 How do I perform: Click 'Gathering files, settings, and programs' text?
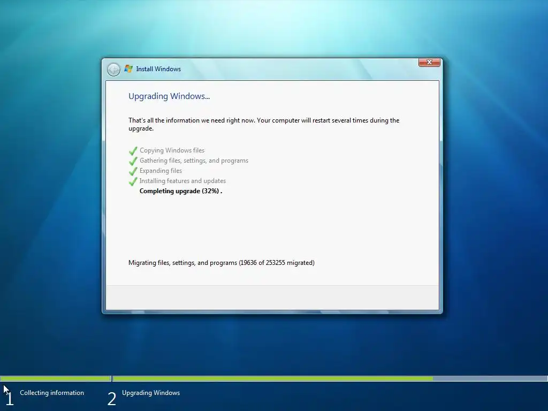pyautogui.click(x=194, y=161)
